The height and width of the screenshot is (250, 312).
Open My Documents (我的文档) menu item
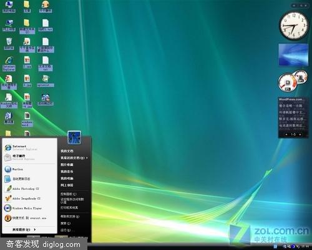click(67, 151)
